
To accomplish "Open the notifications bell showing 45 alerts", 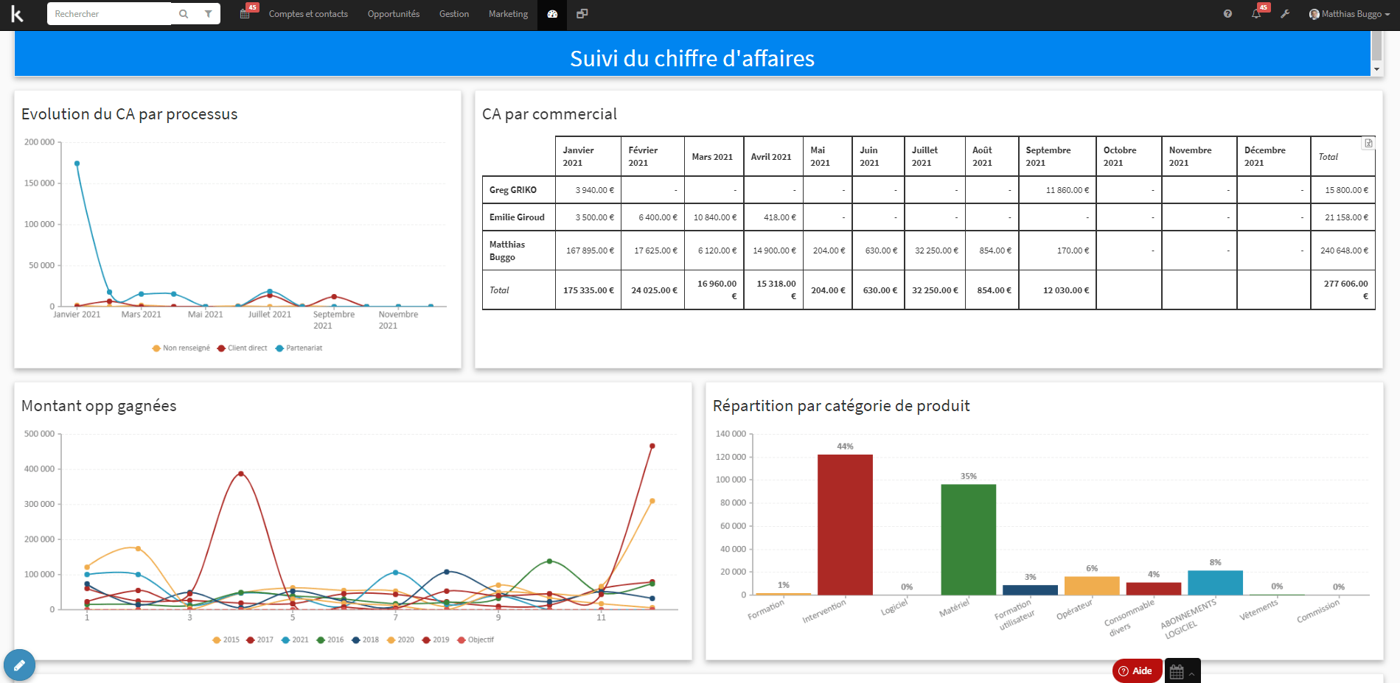I will pyautogui.click(x=1256, y=13).
